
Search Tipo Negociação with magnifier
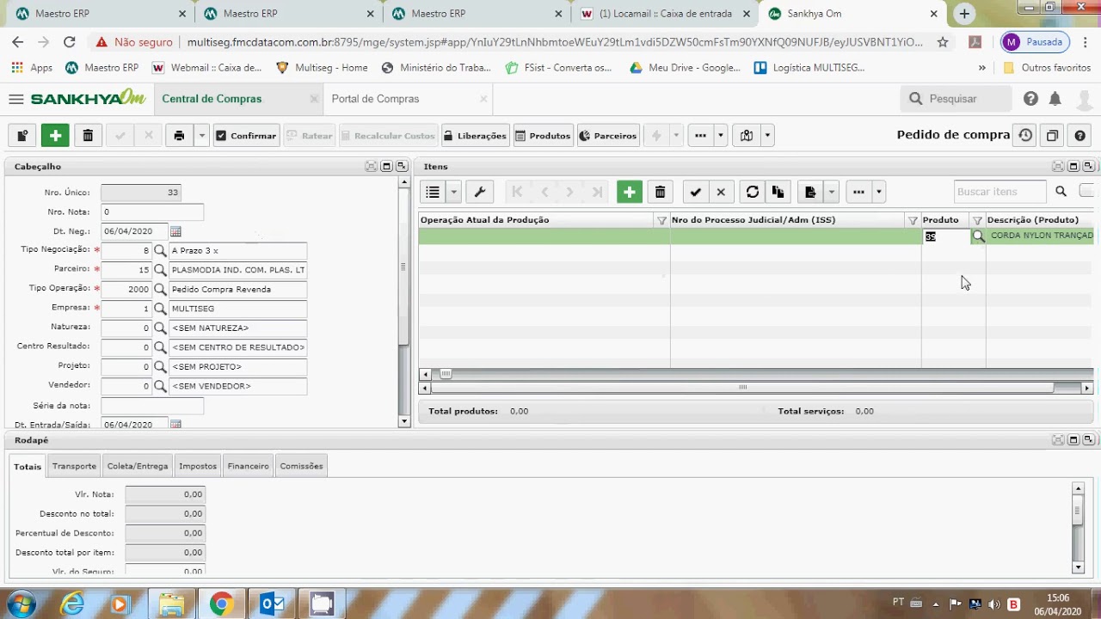pyautogui.click(x=160, y=251)
